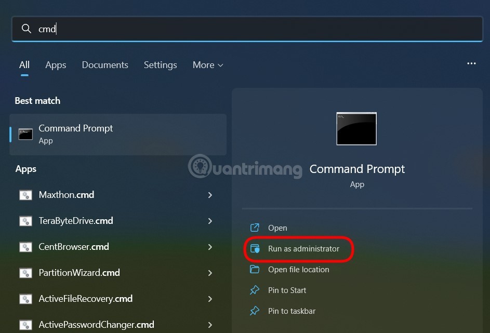This screenshot has width=490, height=333.
Task: Click the CentBrowser.cmd file icon
Action: tap(25, 247)
